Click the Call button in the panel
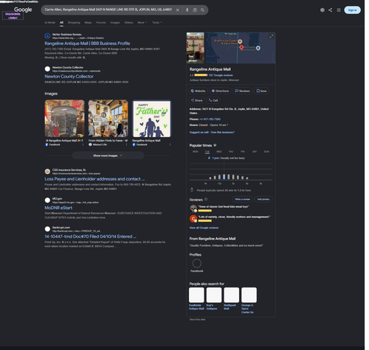Screen dimensions: 369x350 point(213,100)
